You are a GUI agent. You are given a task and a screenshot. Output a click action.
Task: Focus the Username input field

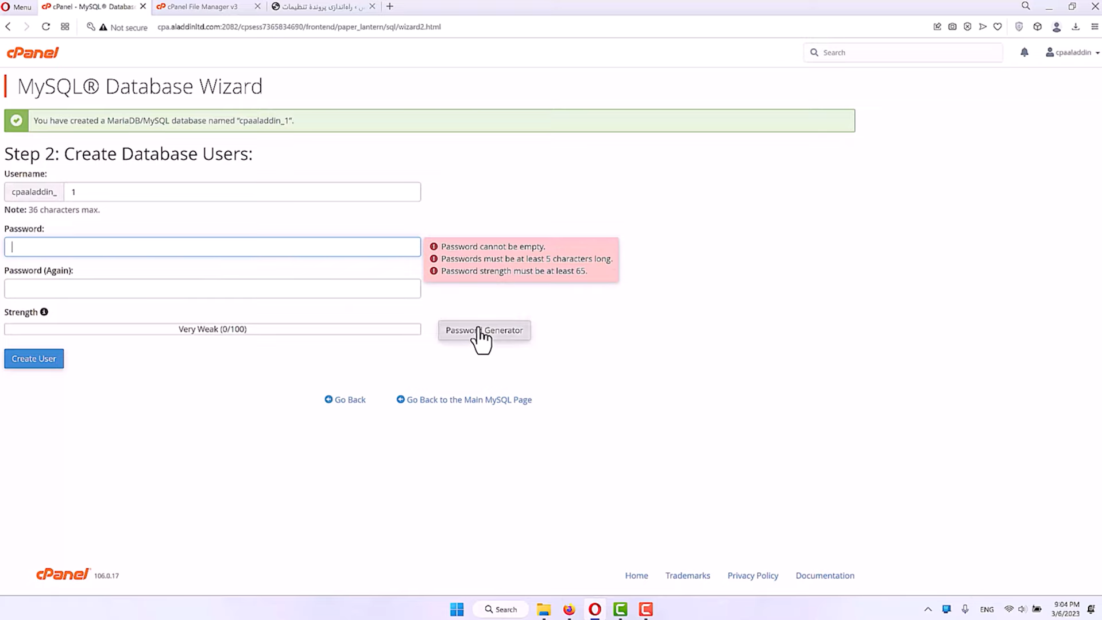(x=242, y=192)
